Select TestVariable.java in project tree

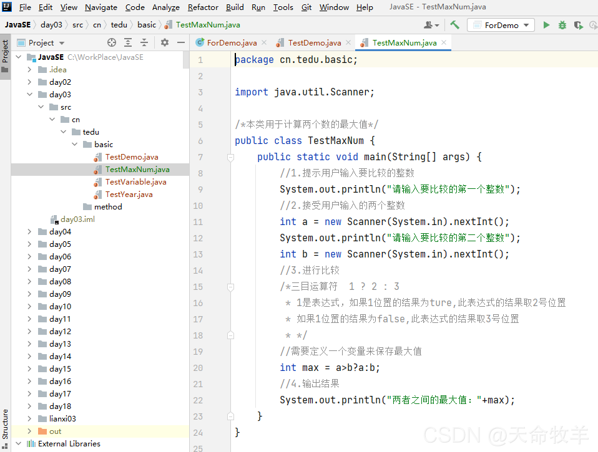coord(136,182)
